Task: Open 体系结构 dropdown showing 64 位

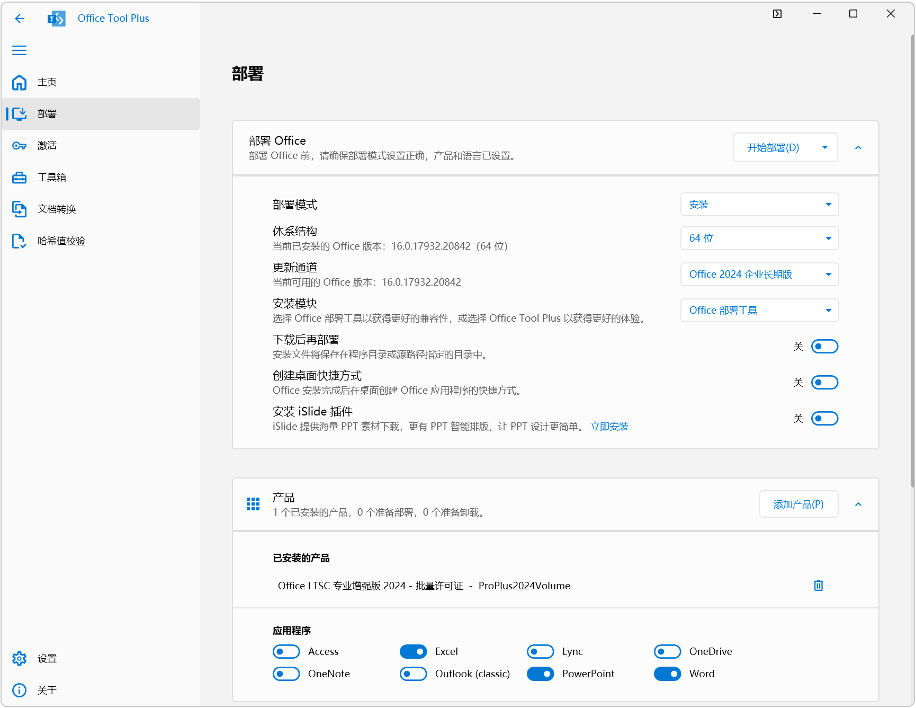Action: (760, 238)
